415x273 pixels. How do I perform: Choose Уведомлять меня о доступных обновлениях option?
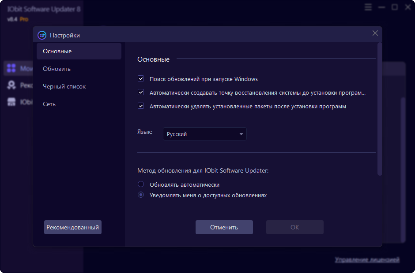coord(141,195)
